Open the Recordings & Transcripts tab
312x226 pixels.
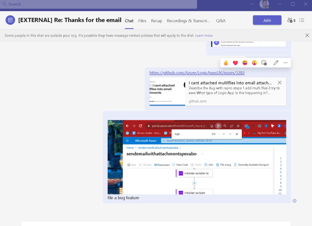188,21
